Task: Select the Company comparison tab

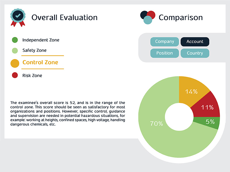Action: point(164,42)
